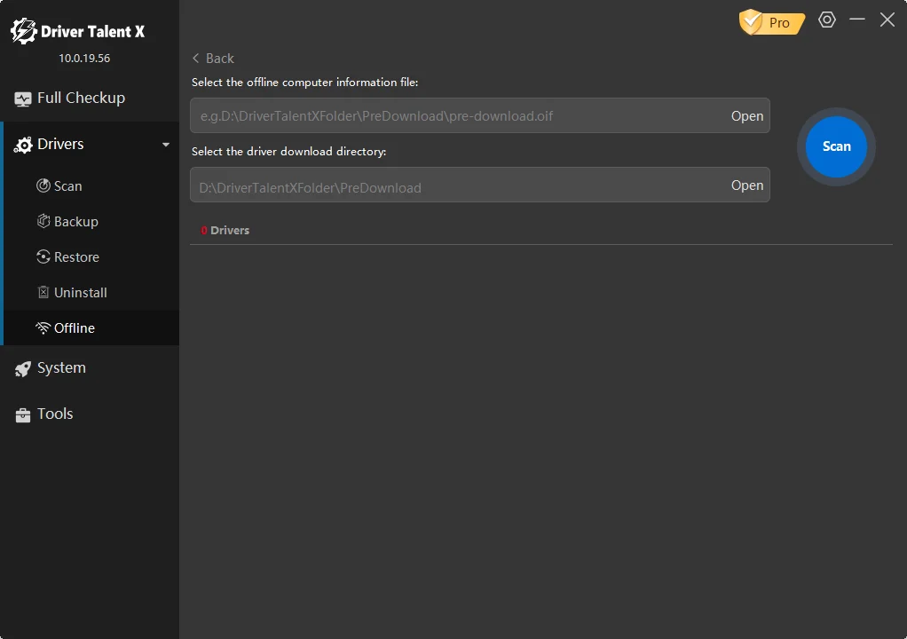
Task: Click the Full Checkup monitor icon
Action: tap(23, 99)
